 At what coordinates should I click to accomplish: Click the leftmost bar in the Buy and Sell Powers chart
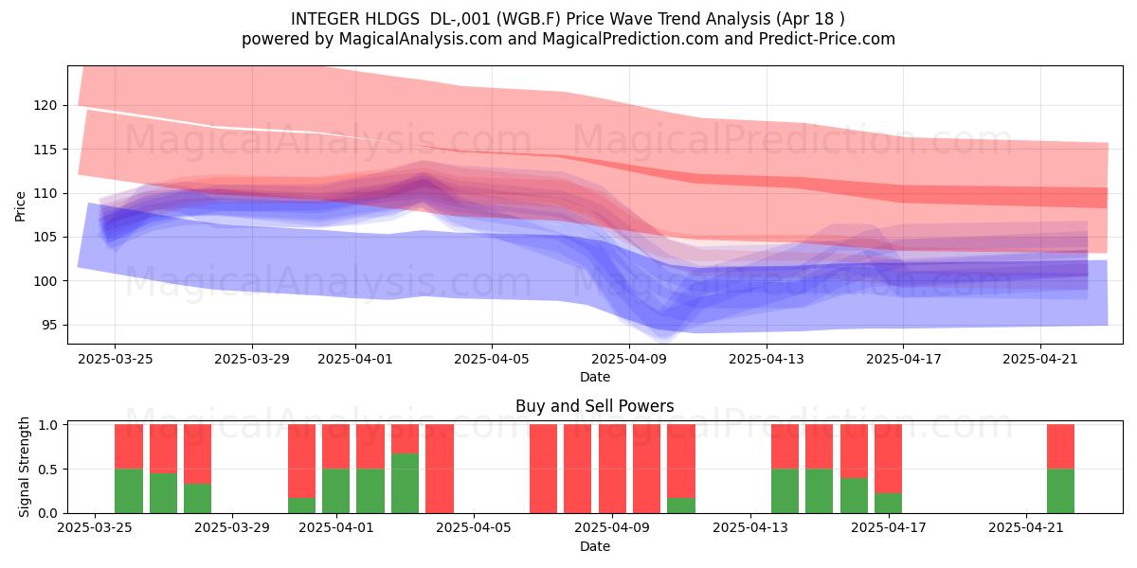(129, 469)
